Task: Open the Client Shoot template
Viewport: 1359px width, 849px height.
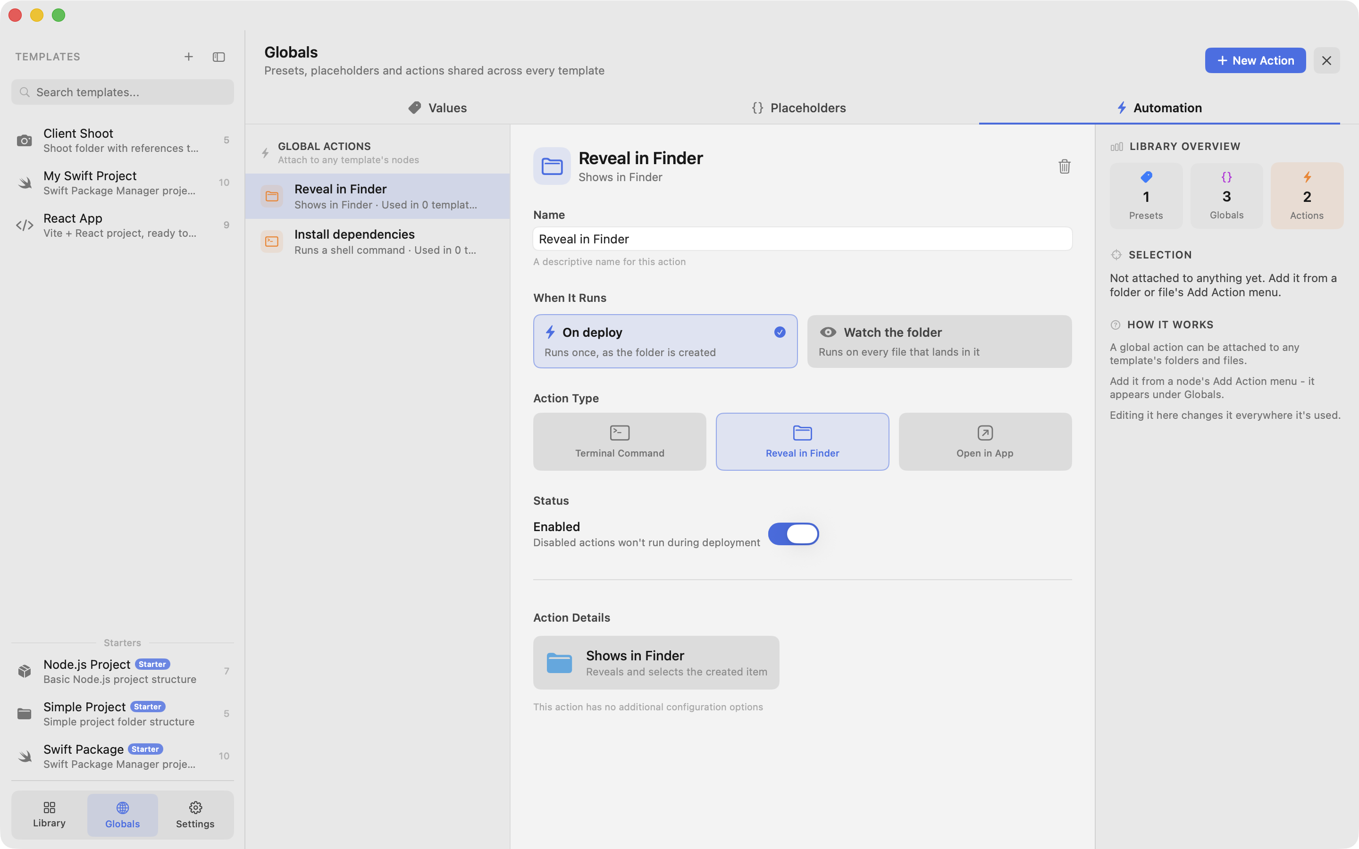Action: click(x=122, y=141)
